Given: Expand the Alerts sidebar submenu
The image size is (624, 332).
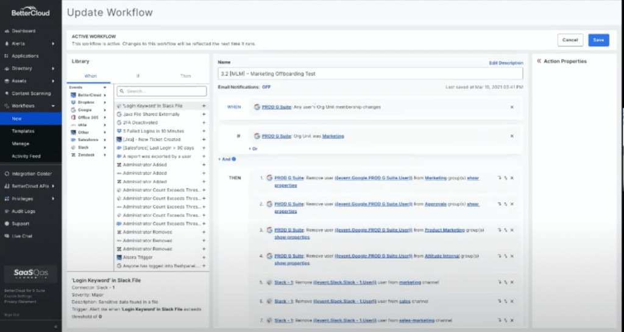Looking at the screenshot, I should [x=53, y=44].
